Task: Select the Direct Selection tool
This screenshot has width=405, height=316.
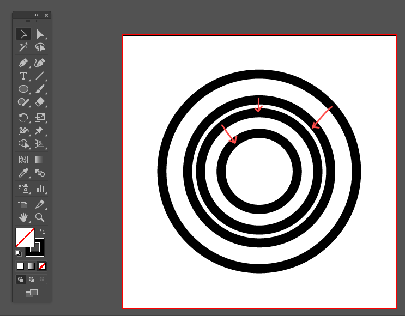Action: 40,34
